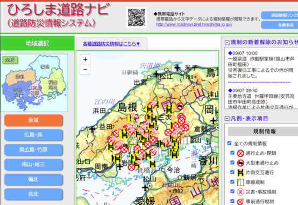Click the large-vehicle closure marker on the map
The width and height of the screenshot is (298, 205).
(180, 106)
